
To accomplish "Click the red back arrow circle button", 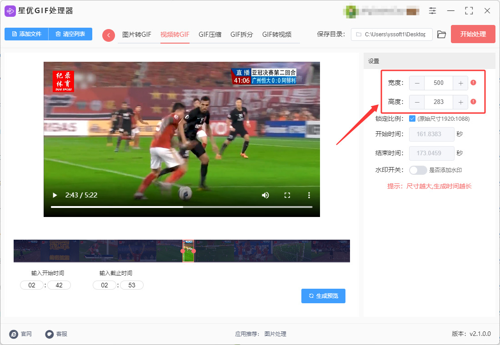I will coord(109,35).
